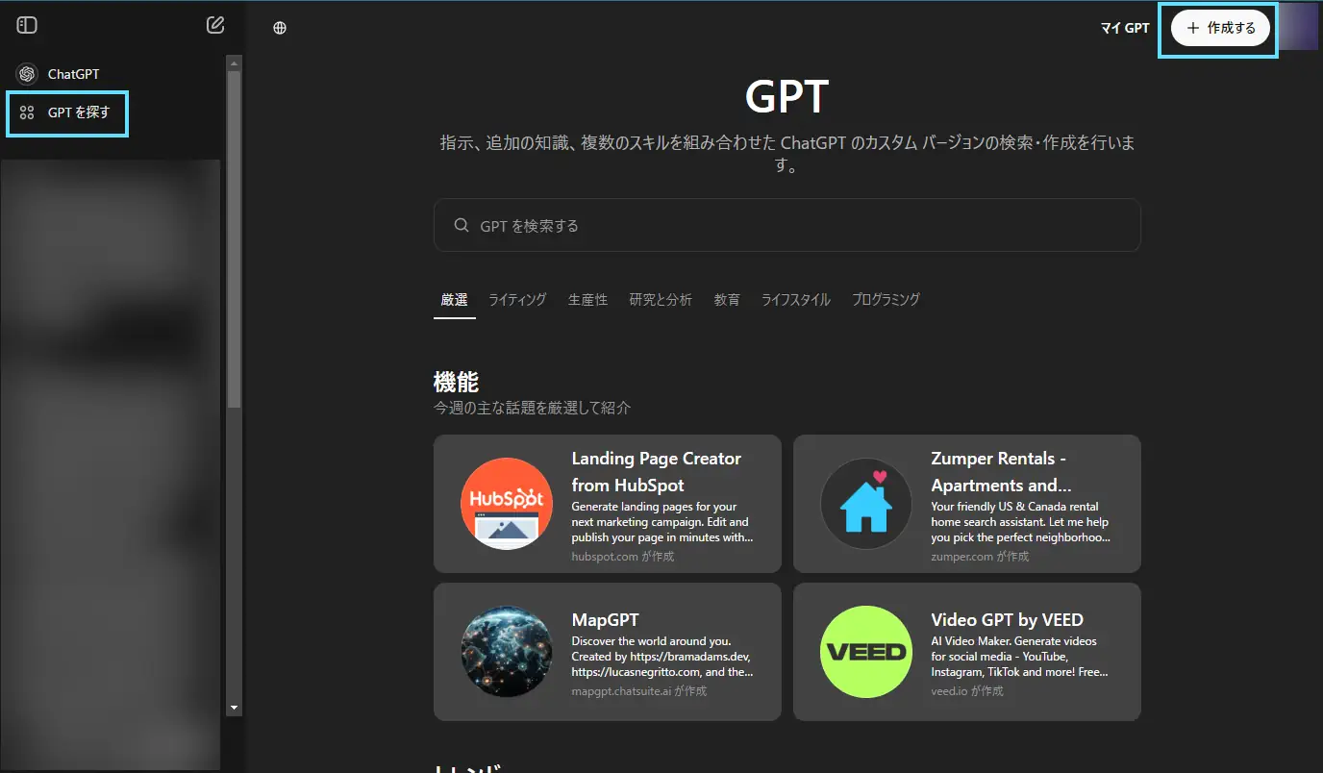Click the green VEED logo thumbnail

[866, 652]
